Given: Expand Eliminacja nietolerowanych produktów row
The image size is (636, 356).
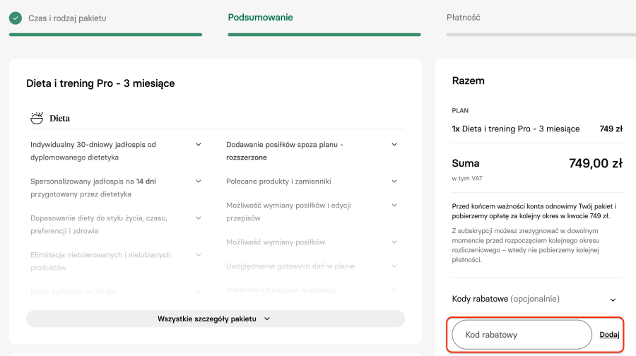Looking at the screenshot, I should point(199,255).
